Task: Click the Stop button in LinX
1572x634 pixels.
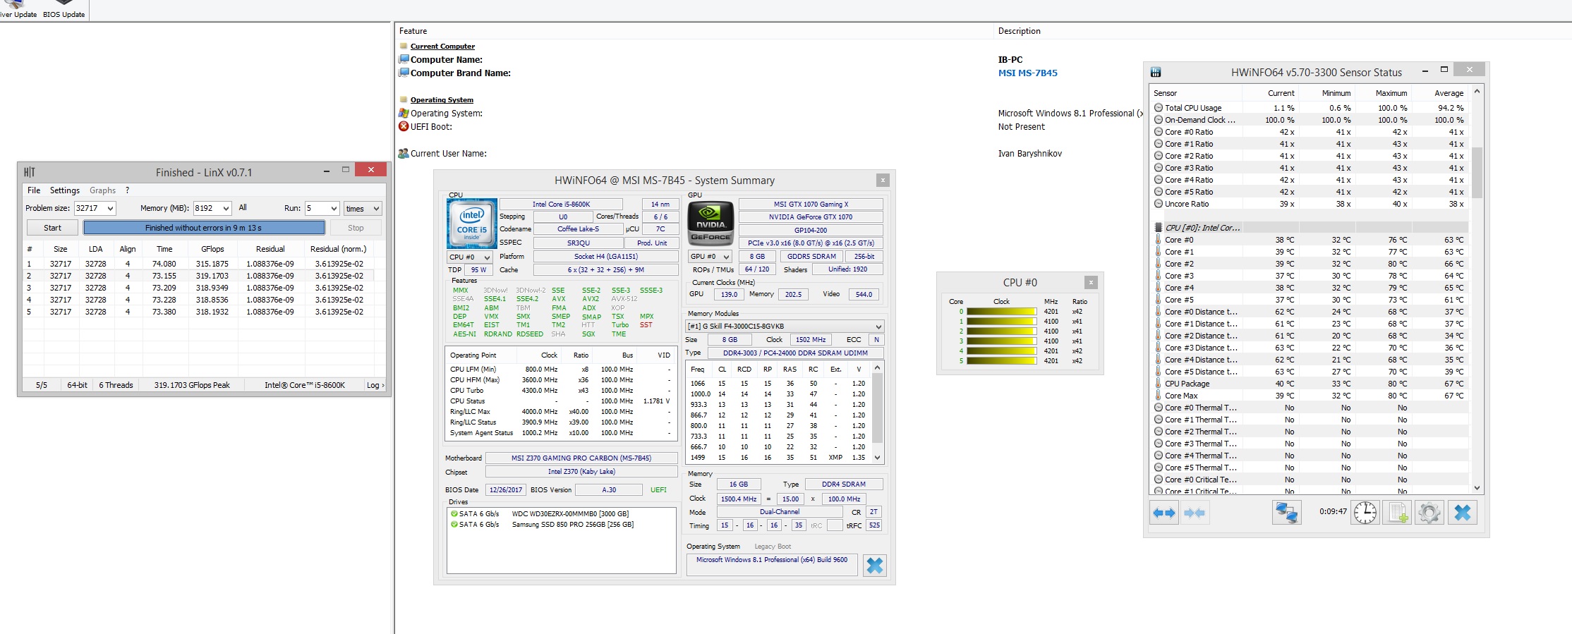Action: click(356, 228)
